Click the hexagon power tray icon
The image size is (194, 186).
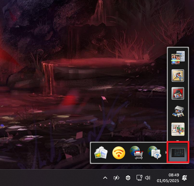pyautogui.click(x=128, y=178)
